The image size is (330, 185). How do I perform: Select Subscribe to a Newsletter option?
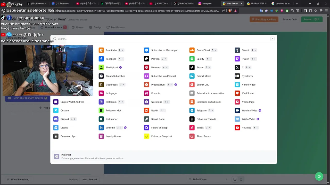point(207,93)
